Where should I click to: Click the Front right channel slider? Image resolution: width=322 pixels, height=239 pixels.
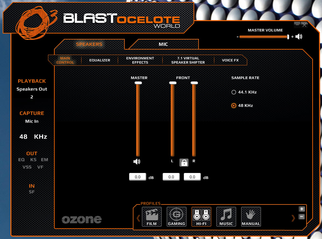(x=194, y=119)
